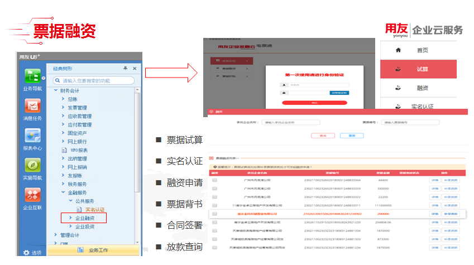
Task: Open the 实施导航 compass icon
Action: point(32,165)
